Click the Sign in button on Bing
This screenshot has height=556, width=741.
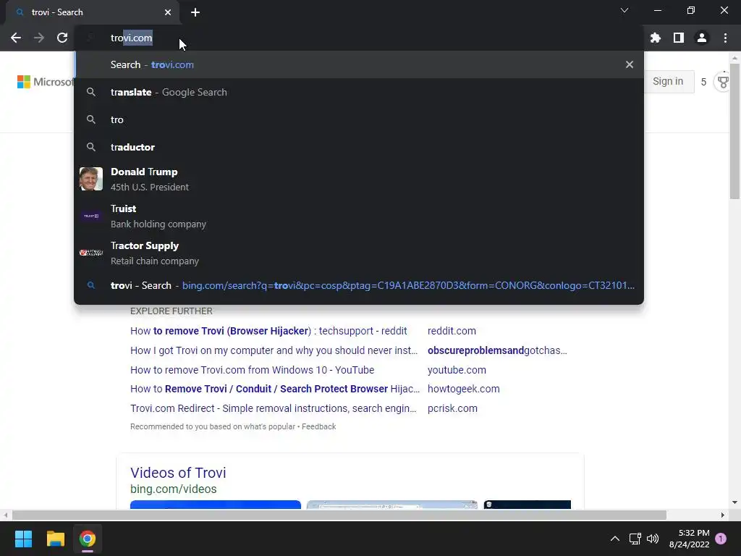click(668, 81)
